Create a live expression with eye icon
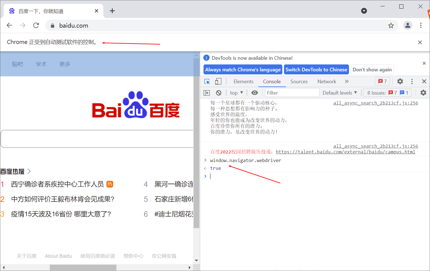430x271 pixels. click(254, 93)
